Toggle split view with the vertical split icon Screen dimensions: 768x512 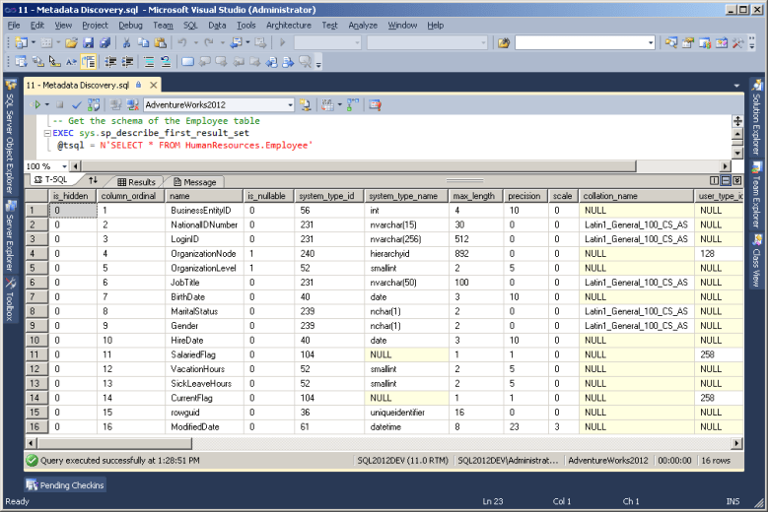pos(715,181)
